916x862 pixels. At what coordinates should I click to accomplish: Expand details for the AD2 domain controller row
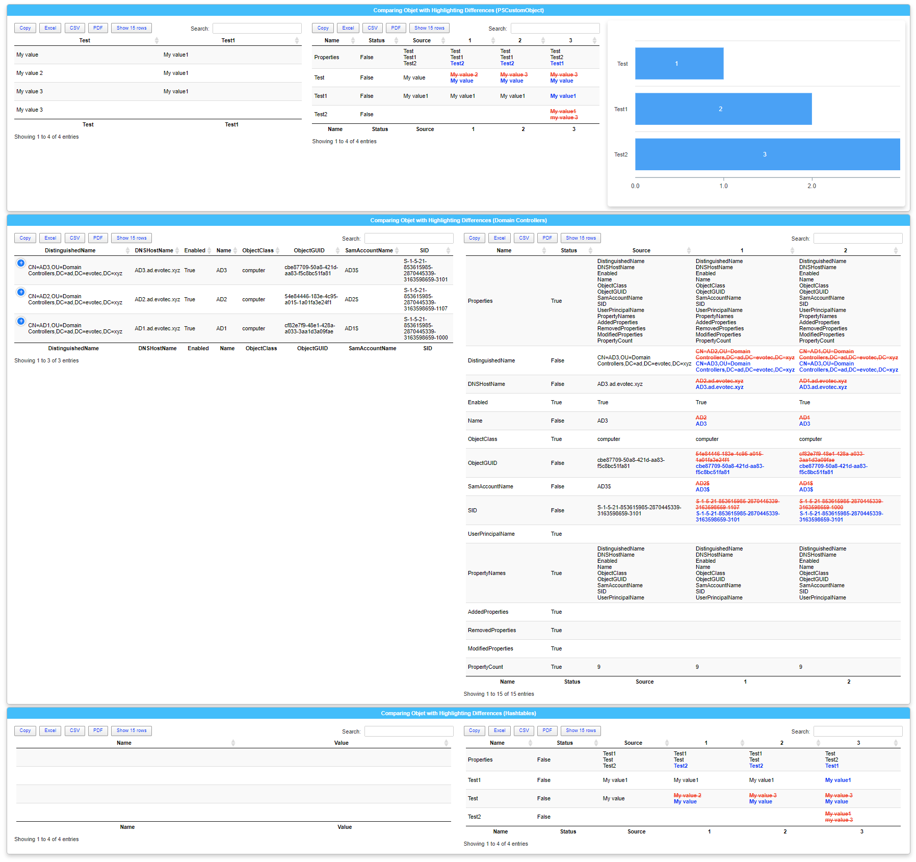coord(20,293)
